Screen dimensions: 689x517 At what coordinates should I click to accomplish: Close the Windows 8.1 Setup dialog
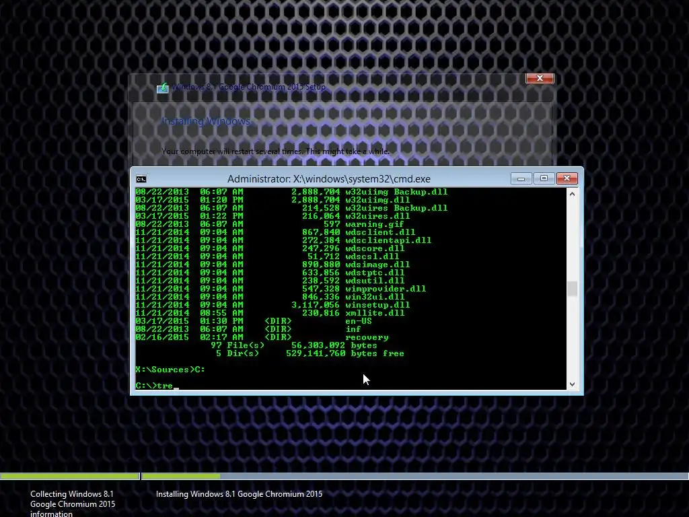(540, 78)
